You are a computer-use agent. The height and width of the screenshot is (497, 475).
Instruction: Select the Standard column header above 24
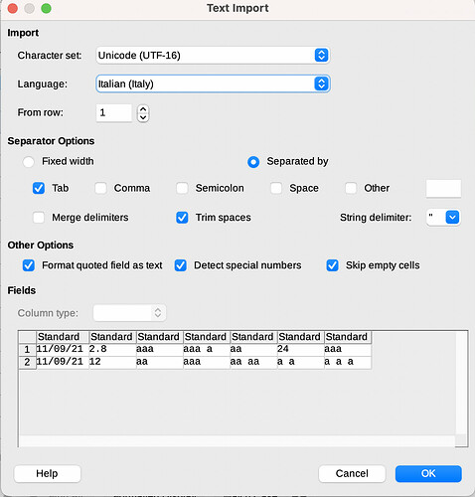tap(300, 337)
